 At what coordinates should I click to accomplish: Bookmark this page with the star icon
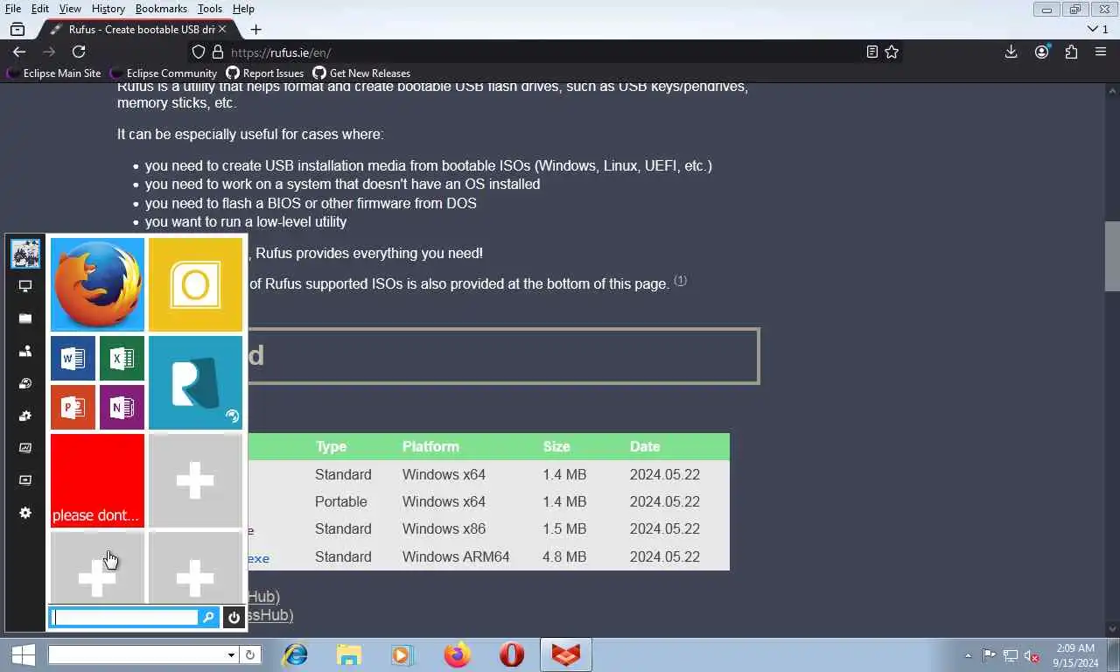(892, 52)
